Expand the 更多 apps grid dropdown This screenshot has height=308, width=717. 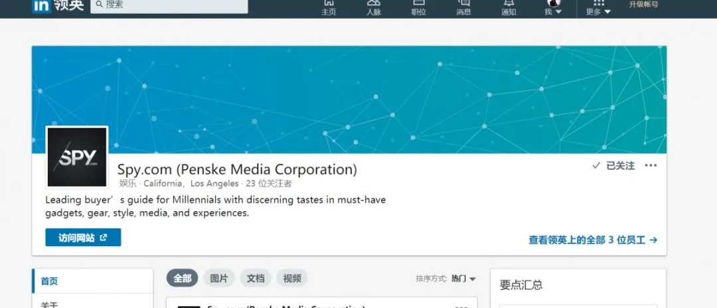(x=599, y=8)
